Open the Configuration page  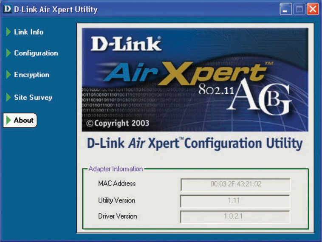pyautogui.click(x=36, y=53)
